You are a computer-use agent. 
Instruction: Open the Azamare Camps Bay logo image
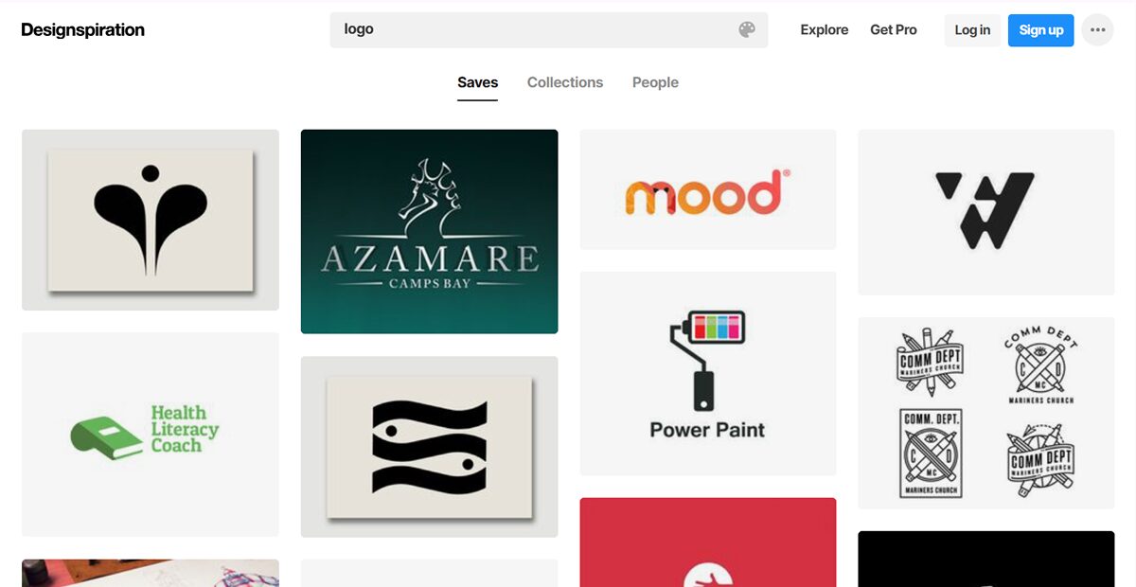(429, 231)
